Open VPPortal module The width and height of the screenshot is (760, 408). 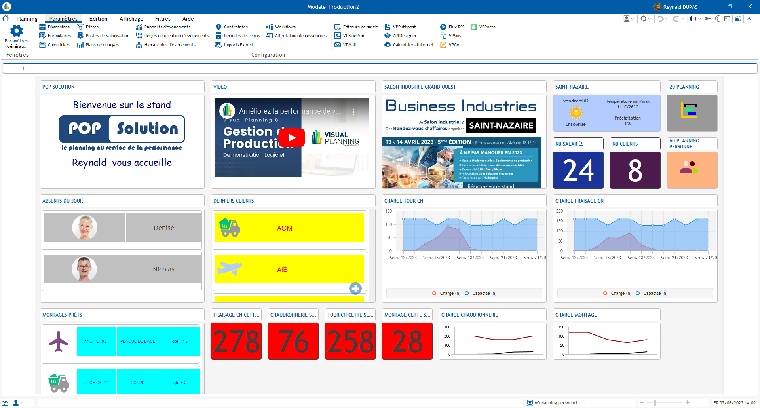pyautogui.click(x=484, y=27)
